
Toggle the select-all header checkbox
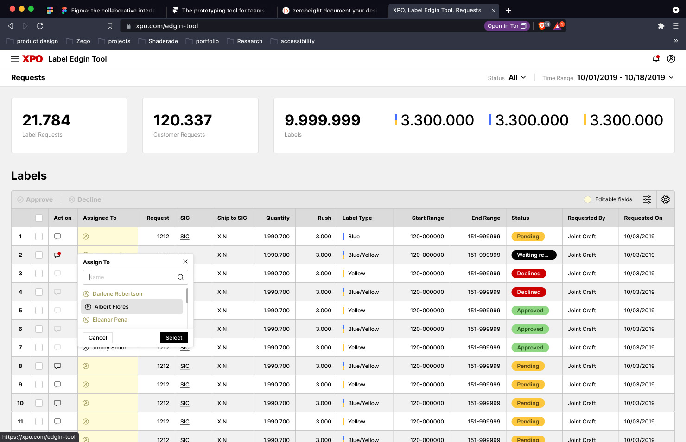tap(39, 218)
